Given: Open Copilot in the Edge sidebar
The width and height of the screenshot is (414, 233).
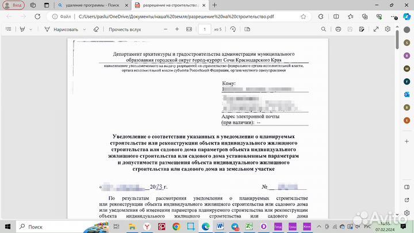Looking at the screenshot, I should (x=407, y=17).
